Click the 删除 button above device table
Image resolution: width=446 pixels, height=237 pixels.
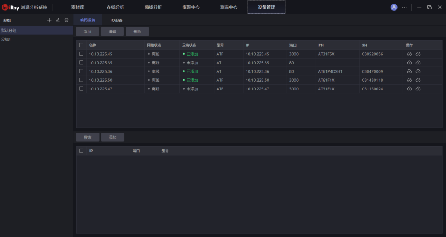tap(137, 31)
